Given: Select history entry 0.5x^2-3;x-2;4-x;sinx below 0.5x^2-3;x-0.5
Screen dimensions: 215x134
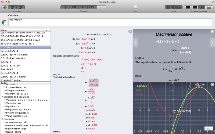Looking at the screenshot, I should coord(25,58).
